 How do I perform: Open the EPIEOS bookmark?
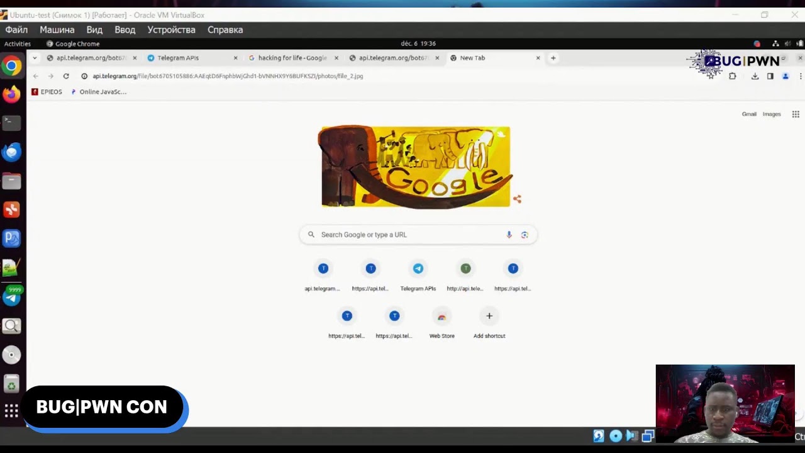tap(47, 92)
